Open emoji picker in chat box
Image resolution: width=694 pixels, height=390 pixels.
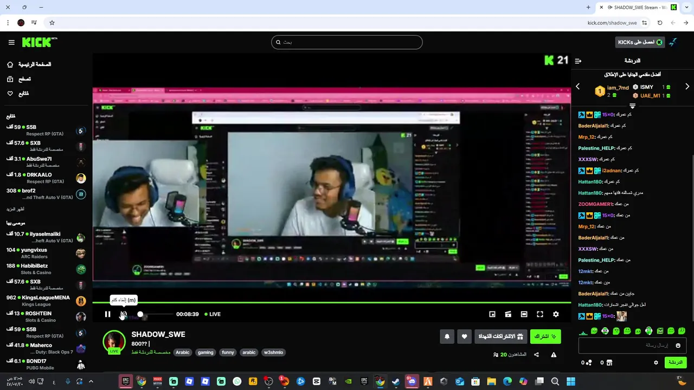(678, 346)
